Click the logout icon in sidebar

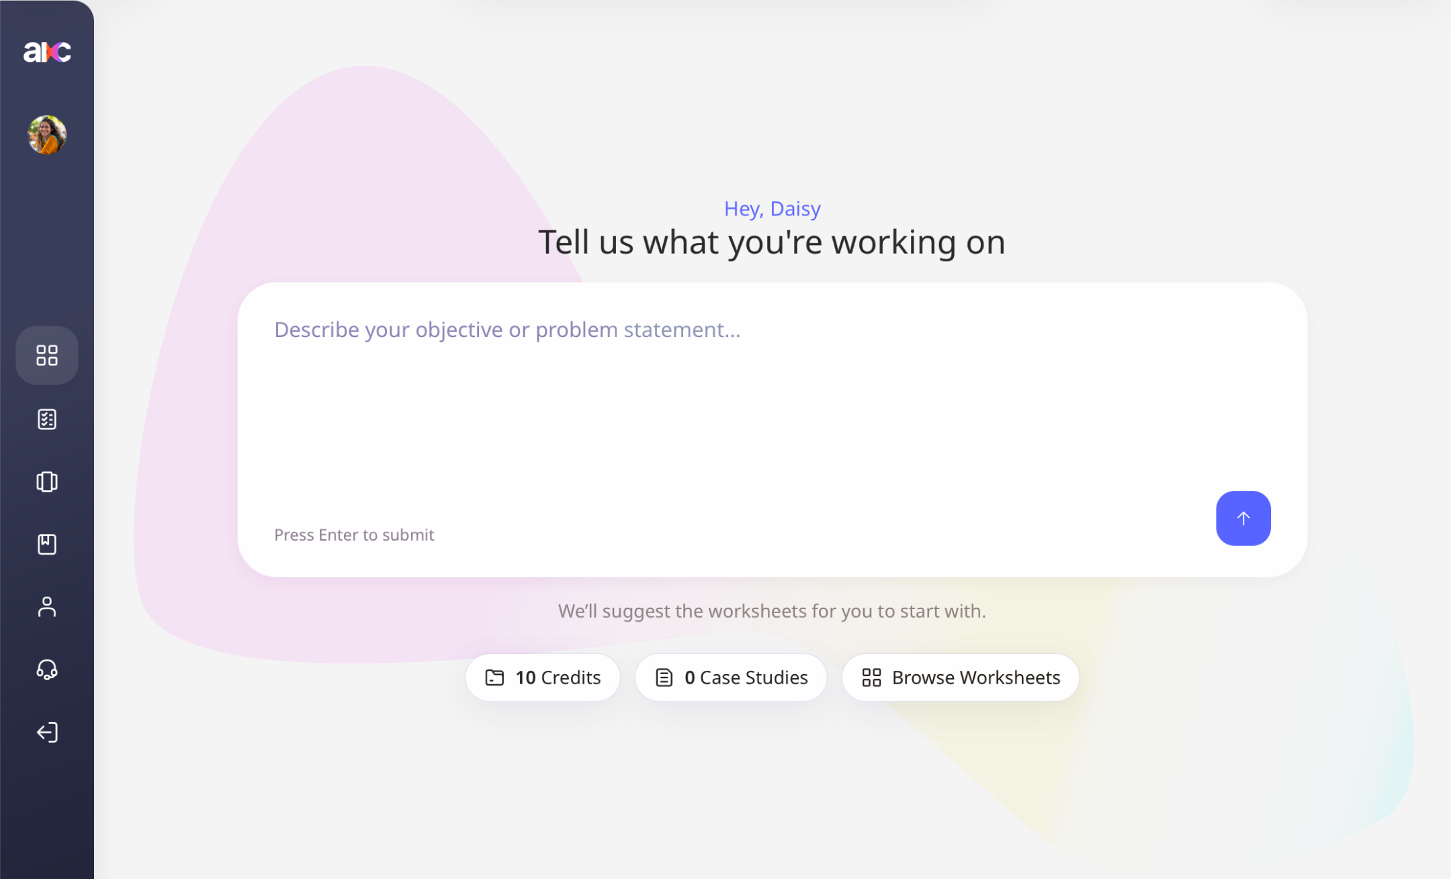[47, 732]
